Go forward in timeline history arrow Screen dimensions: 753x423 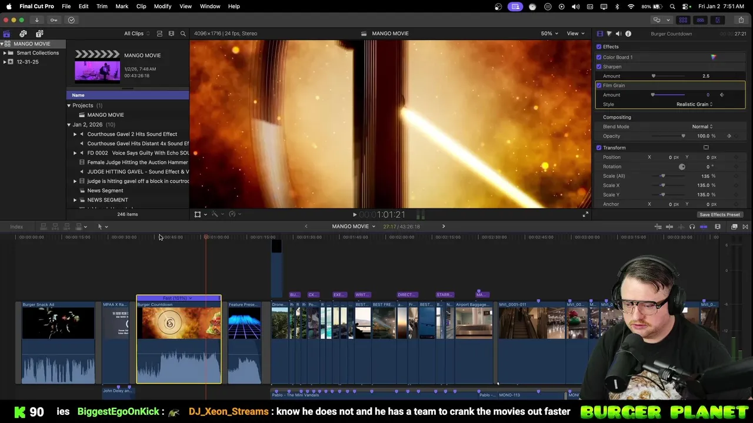point(444,226)
